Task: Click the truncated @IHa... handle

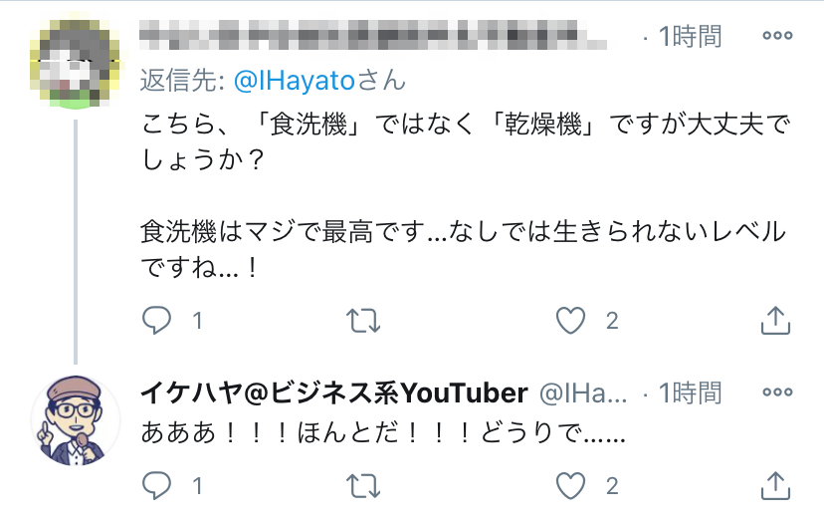Action: click(x=583, y=394)
